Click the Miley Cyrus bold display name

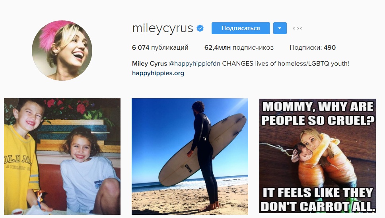tap(150, 64)
